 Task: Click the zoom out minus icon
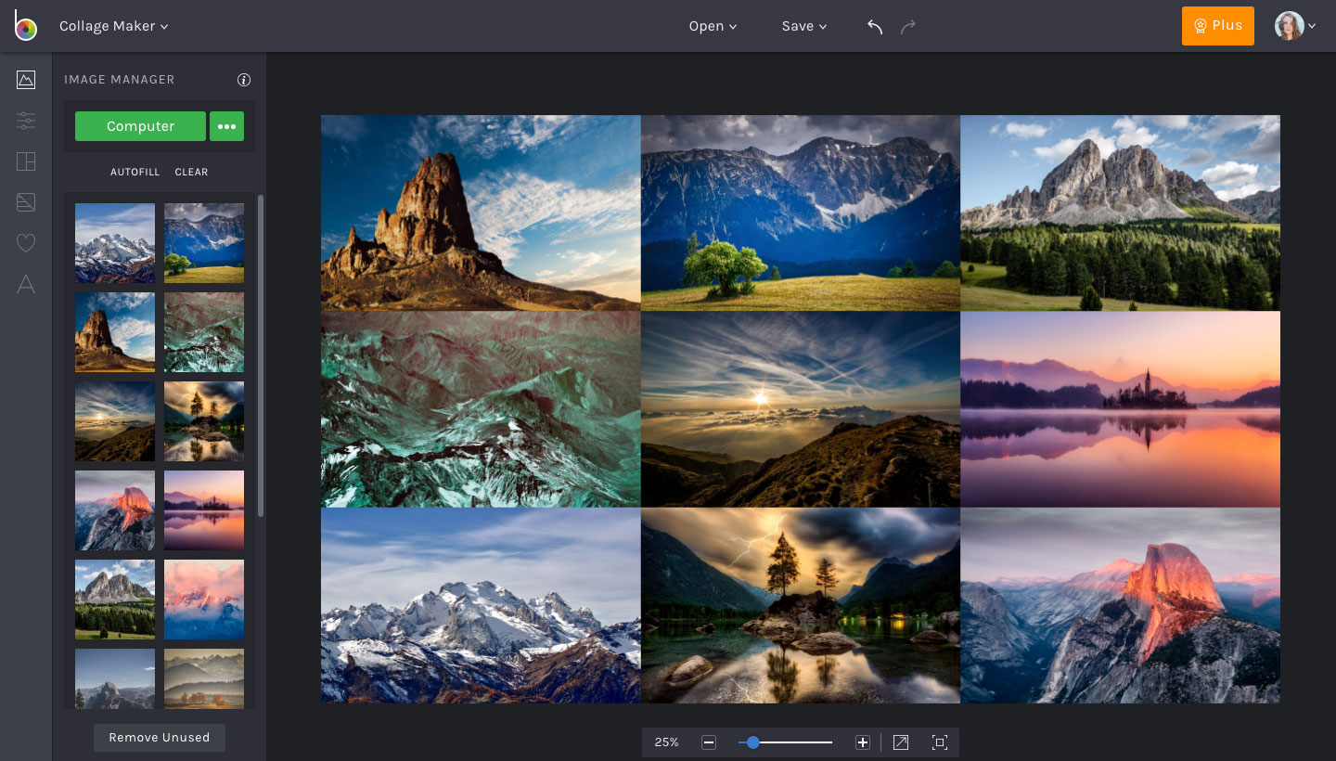click(709, 742)
